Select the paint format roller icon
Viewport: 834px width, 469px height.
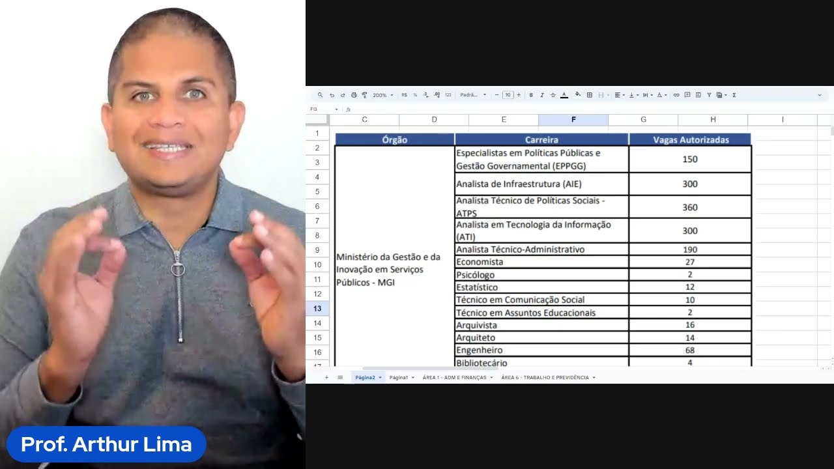click(364, 95)
